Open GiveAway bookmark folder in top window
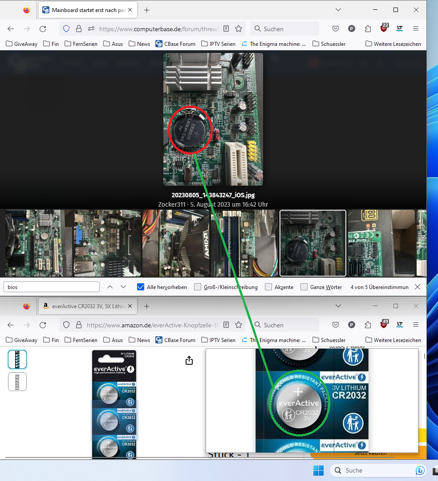Screen dimensions: 438x481 (21, 44)
